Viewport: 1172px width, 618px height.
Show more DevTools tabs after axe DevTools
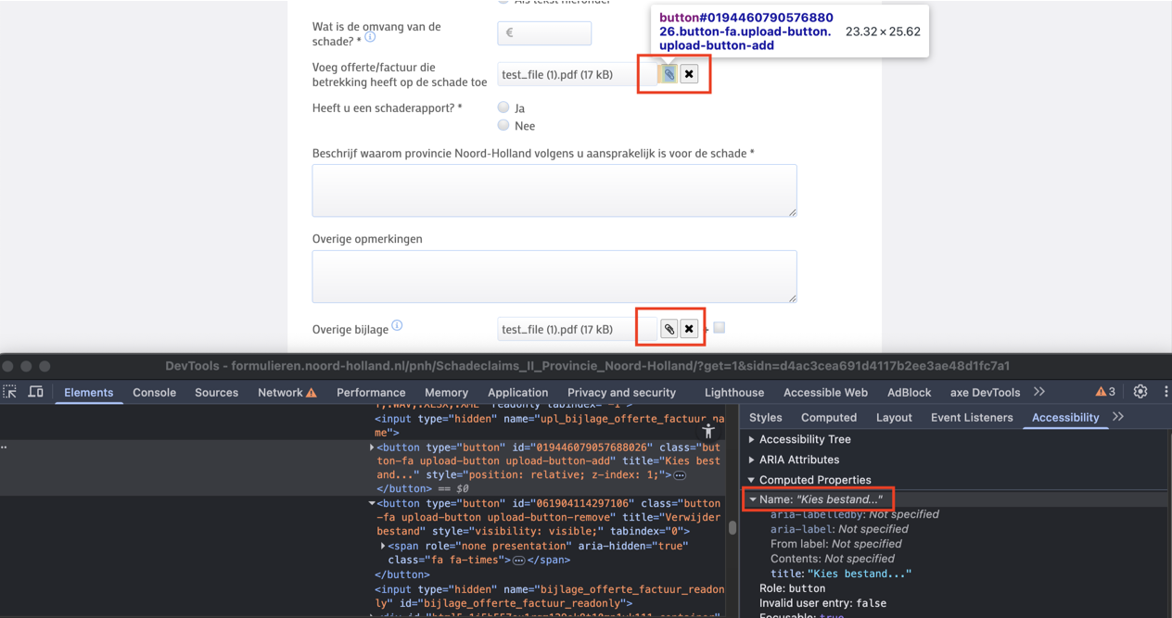point(1039,392)
